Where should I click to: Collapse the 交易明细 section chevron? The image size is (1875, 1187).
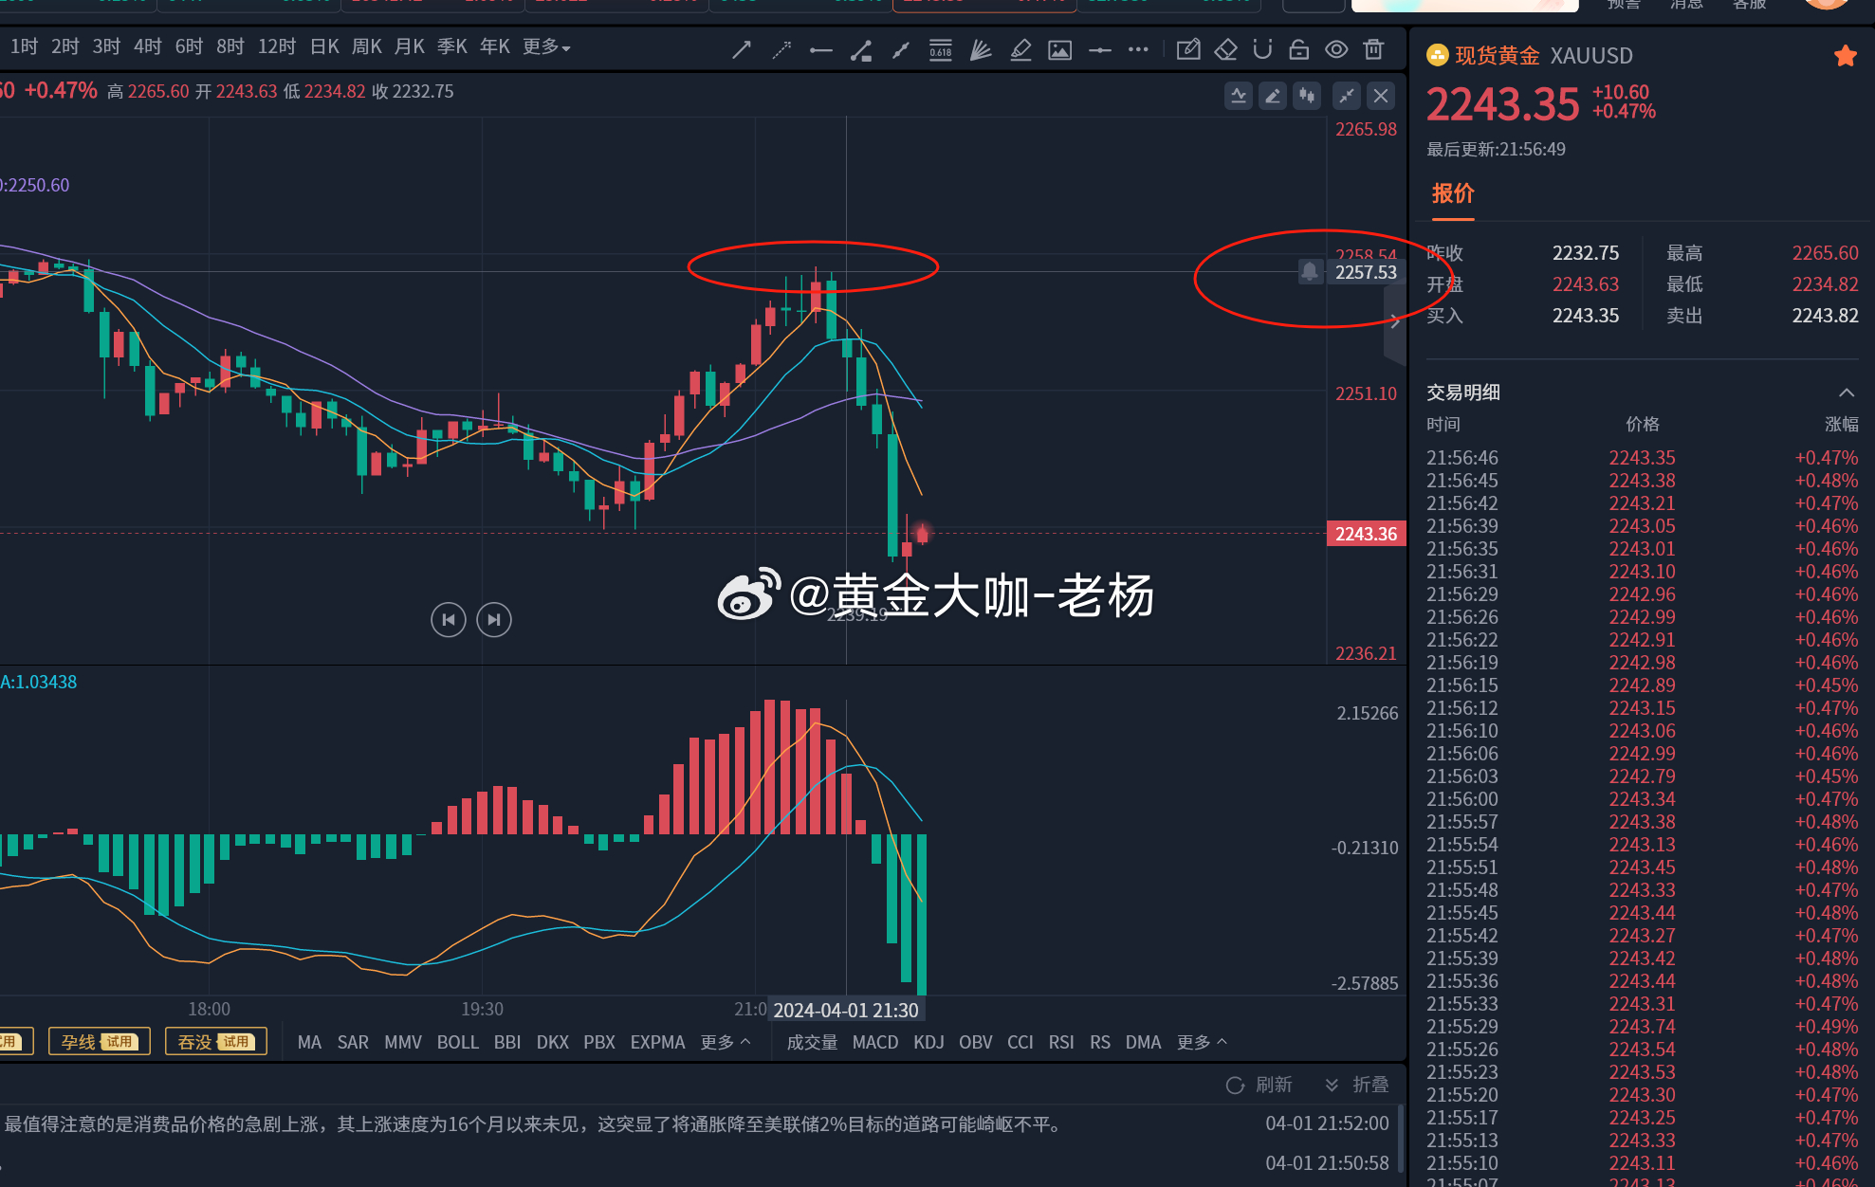pyautogui.click(x=1846, y=393)
